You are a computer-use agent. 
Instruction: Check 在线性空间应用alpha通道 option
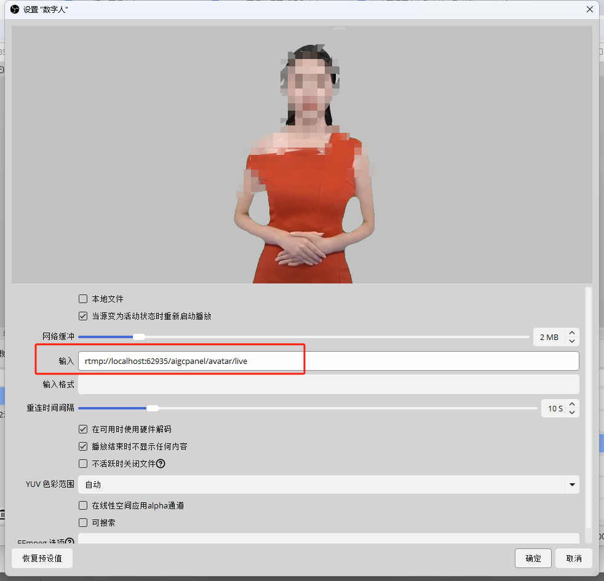(83, 505)
